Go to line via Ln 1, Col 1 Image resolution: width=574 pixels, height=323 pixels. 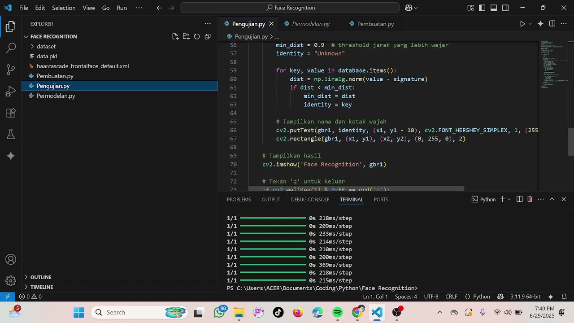375,297
